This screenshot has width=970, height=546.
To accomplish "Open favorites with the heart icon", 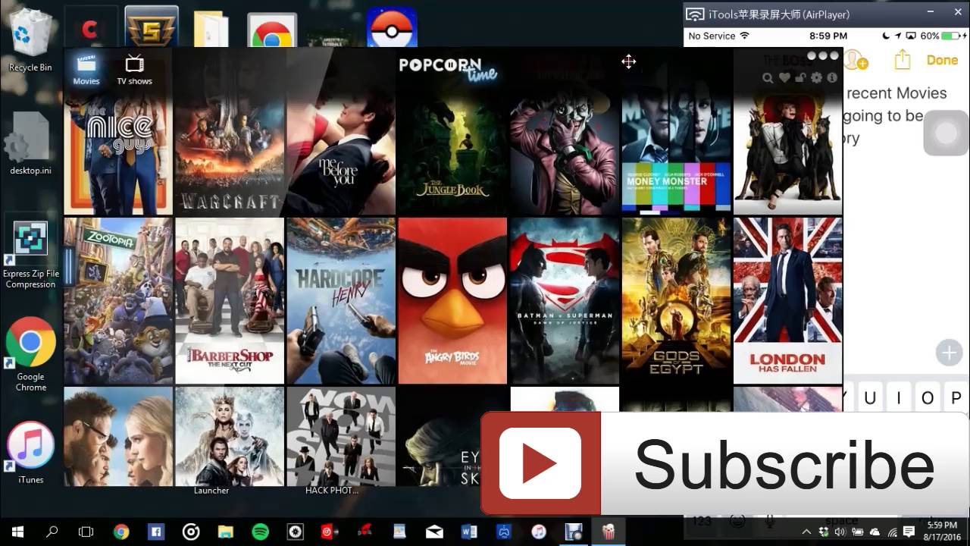I will click(784, 77).
